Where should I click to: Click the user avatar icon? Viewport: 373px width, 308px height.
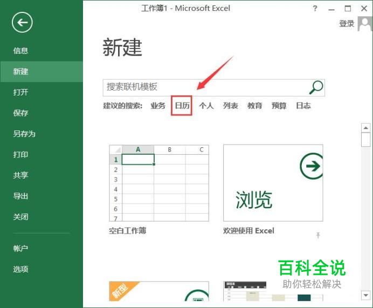coord(365,24)
